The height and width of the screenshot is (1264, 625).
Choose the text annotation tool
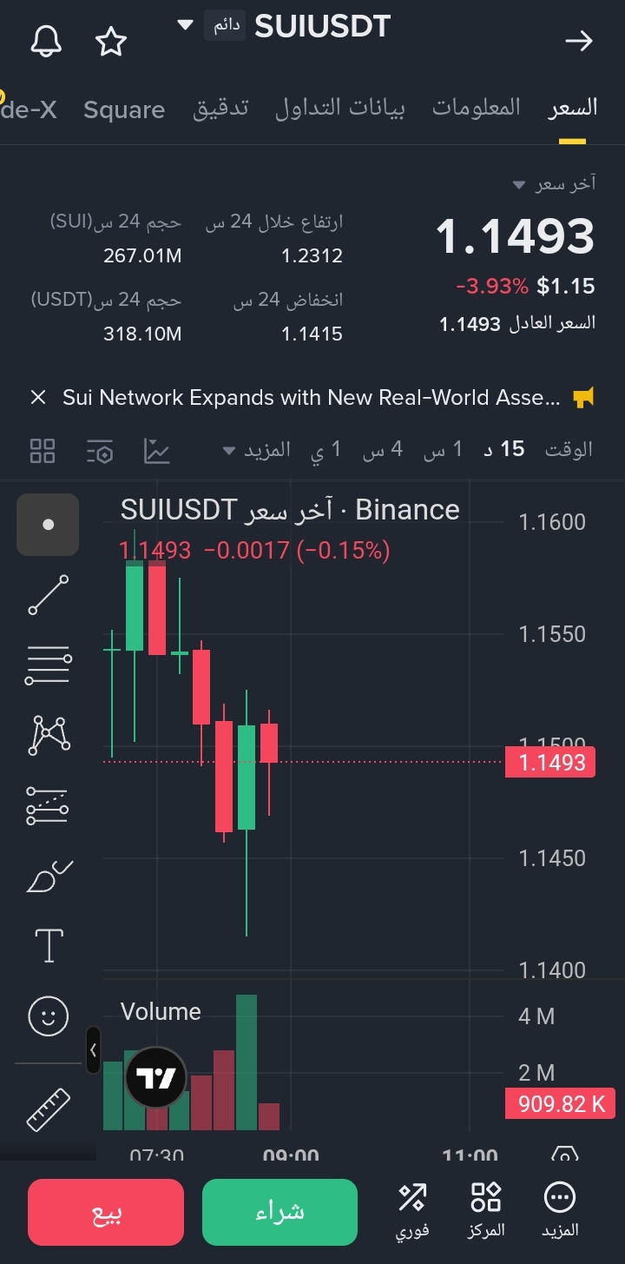(49, 945)
